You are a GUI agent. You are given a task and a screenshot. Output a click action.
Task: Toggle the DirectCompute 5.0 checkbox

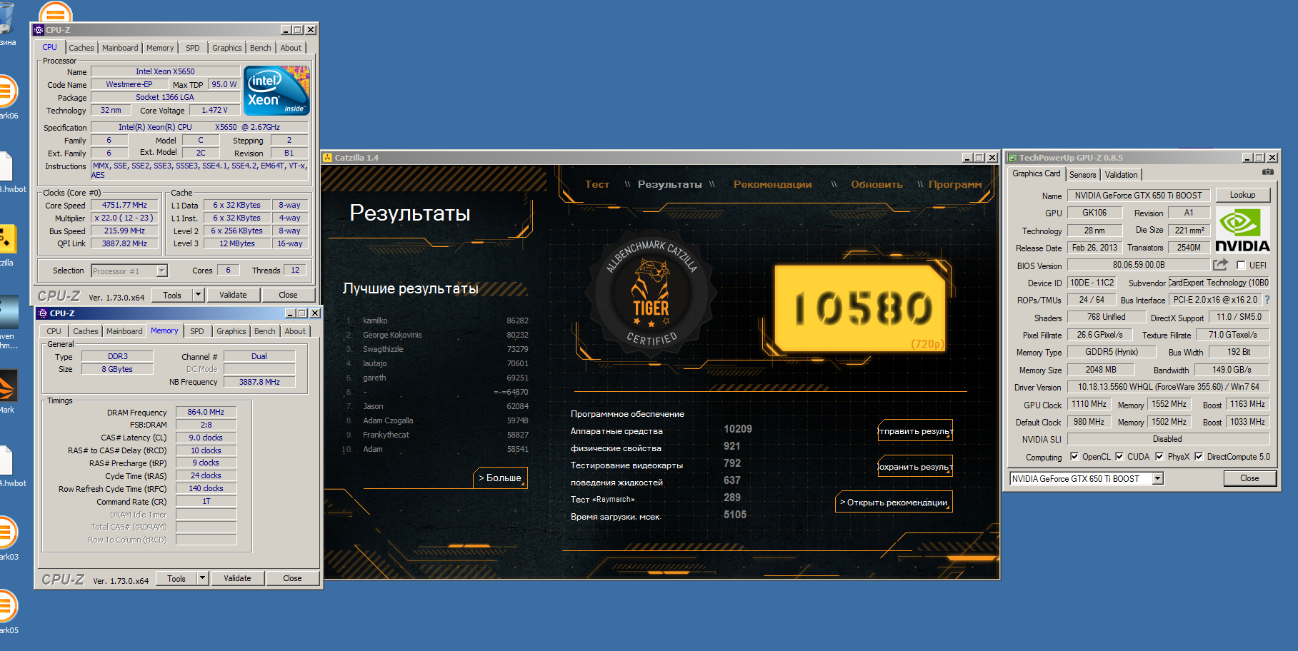(x=1199, y=456)
